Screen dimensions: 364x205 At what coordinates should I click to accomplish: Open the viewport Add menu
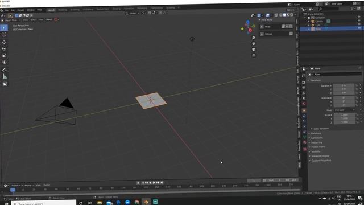(42, 20)
